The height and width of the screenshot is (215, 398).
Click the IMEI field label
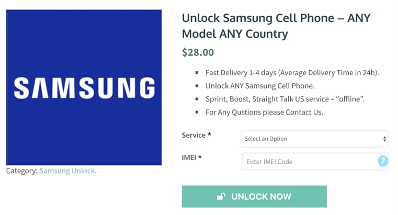tap(190, 157)
